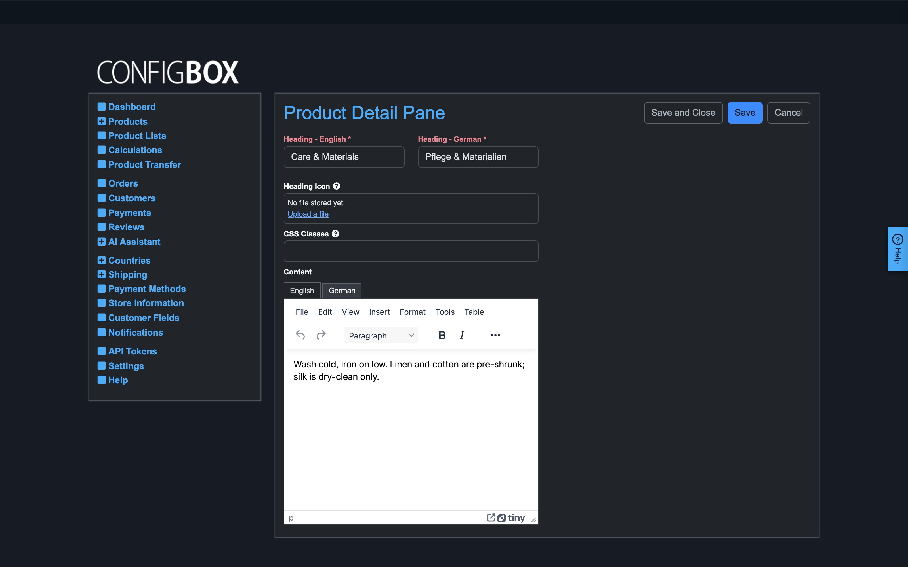Click the Upload a file link

point(308,214)
